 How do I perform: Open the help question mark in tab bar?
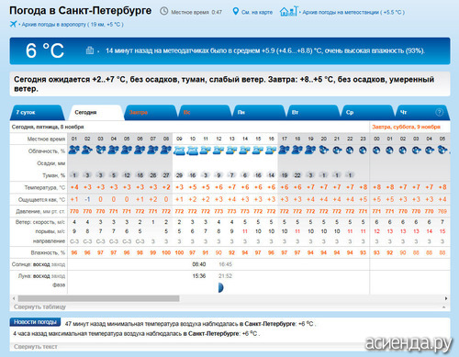click(439, 112)
